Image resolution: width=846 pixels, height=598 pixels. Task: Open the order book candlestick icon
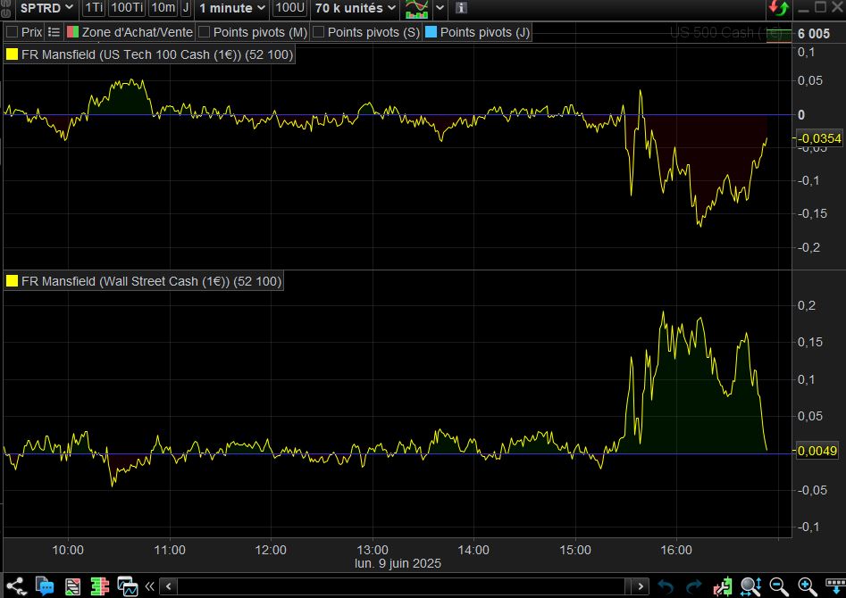pyautogui.click(x=100, y=586)
